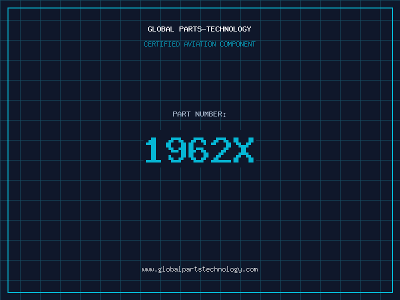Click the CERTIFIED AVIATION COMPONENT subtitle
The height and width of the screenshot is (300, 400).
[199, 44]
